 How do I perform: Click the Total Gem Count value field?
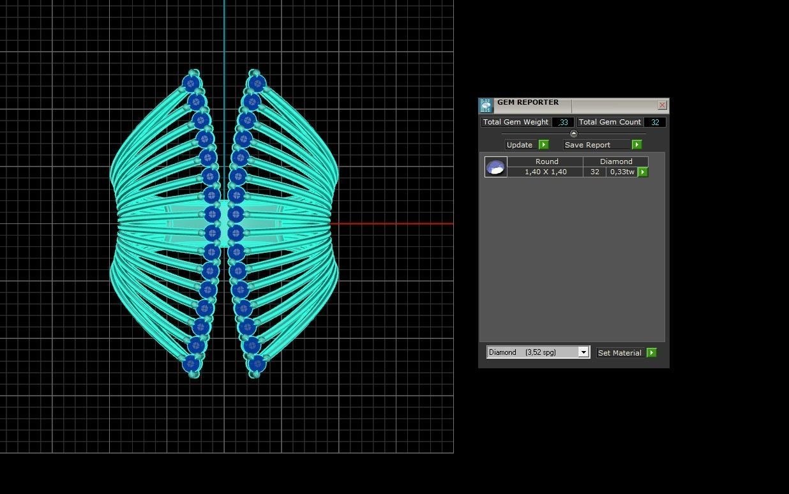tap(655, 122)
